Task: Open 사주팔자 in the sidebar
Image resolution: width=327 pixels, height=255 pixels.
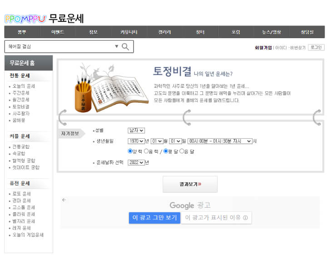Action: click(21, 114)
